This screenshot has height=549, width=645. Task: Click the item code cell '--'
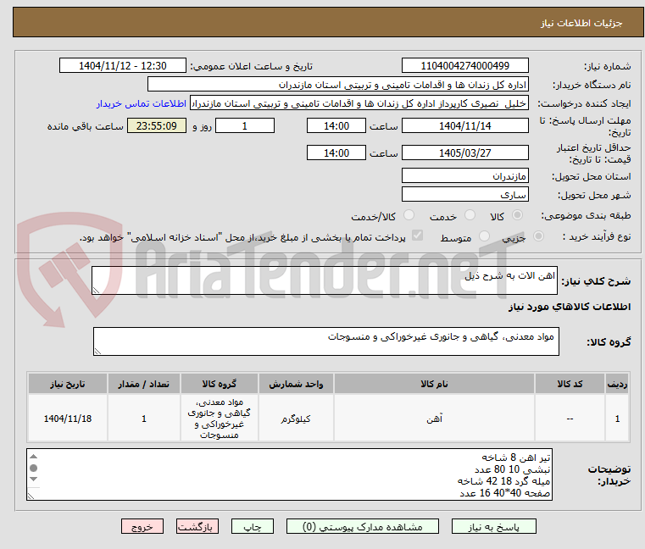[570, 419]
